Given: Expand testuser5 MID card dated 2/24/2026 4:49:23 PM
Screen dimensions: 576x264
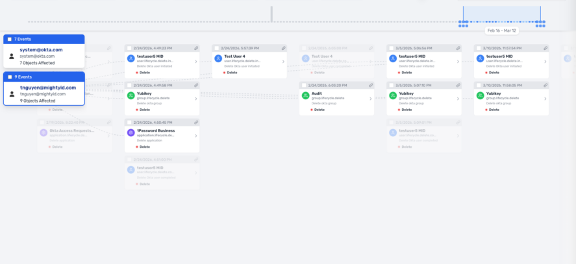Looking at the screenshot, I should coord(195,62).
